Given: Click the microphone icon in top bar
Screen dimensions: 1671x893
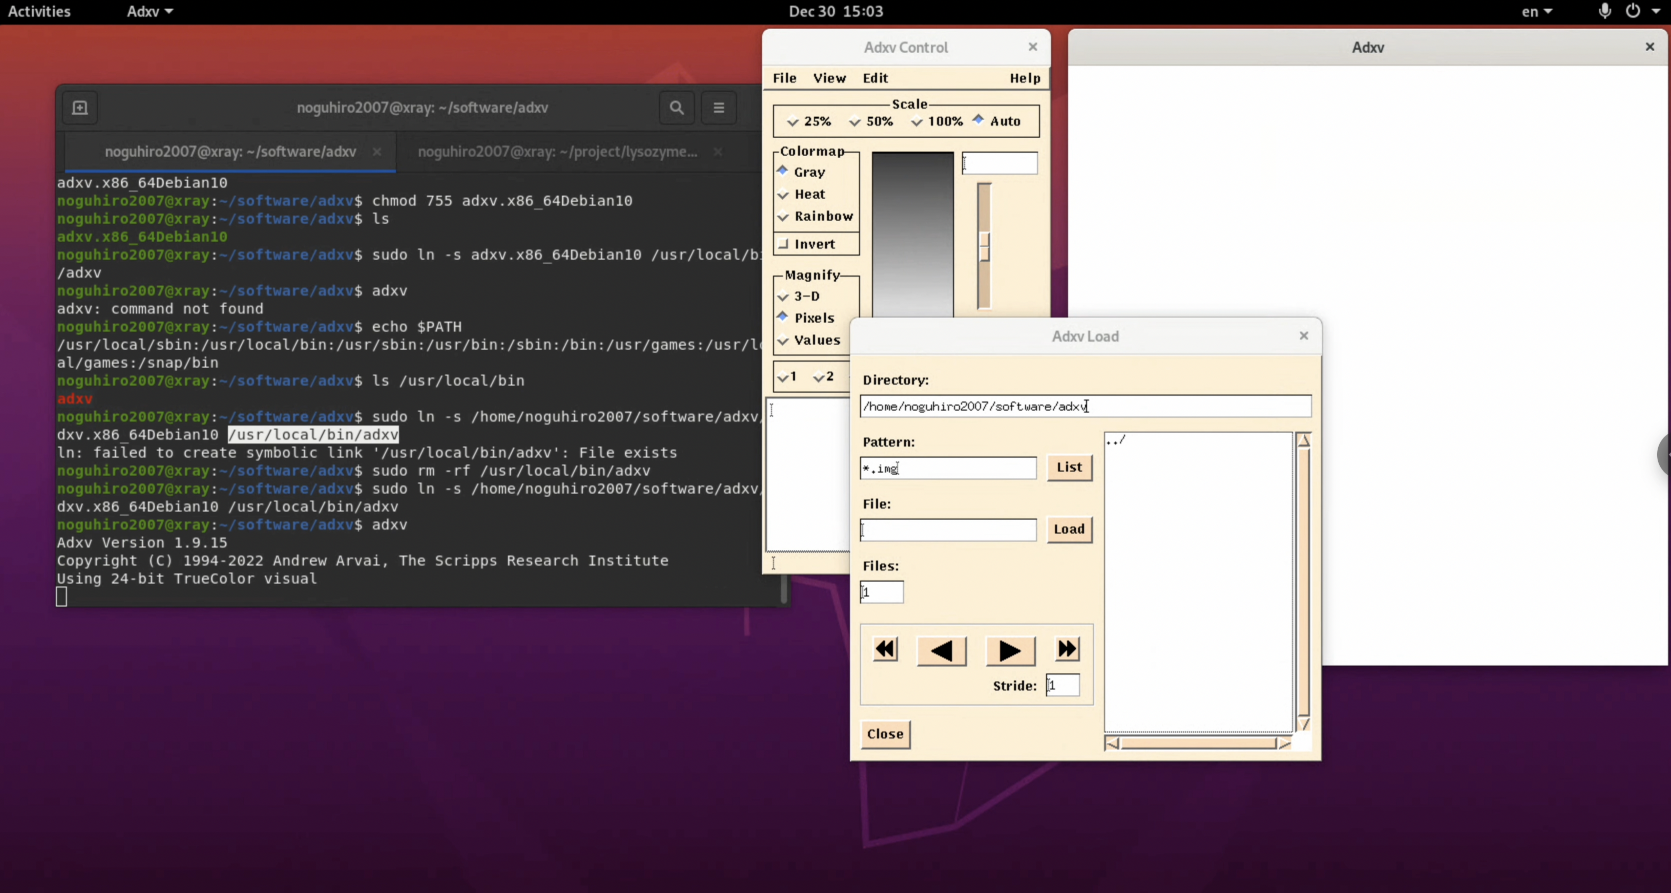Looking at the screenshot, I should (x=1604, y=11).
